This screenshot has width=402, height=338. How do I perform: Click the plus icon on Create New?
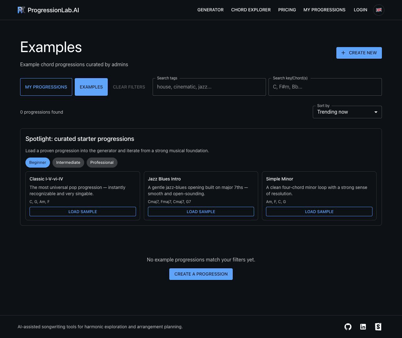pyautogui.click(x=343, y=53)
